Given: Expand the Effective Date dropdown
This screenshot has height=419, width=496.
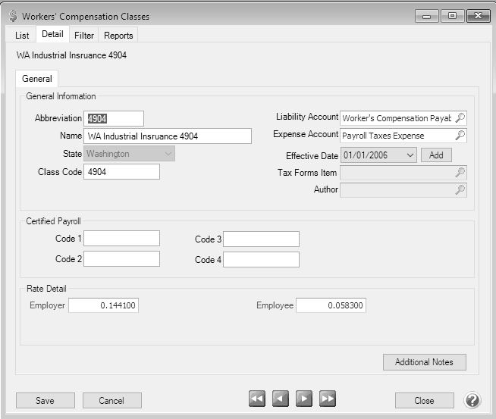Looking at the screenshot, I should (x=410, y=155).
